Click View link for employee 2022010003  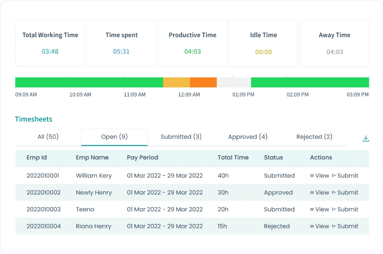pos(322,209)
